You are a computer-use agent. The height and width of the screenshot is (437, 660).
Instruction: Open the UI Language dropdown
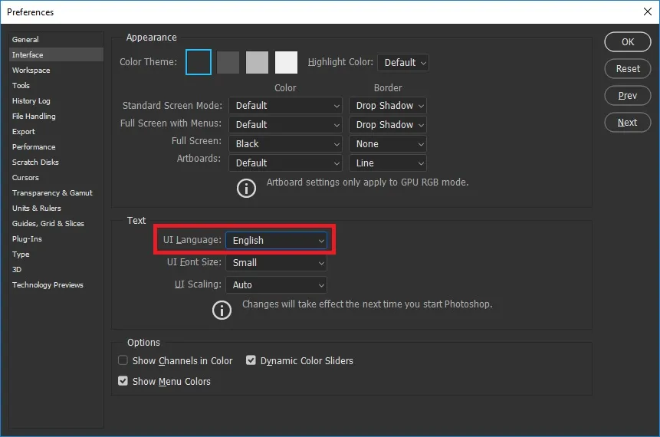click(276, 241)
